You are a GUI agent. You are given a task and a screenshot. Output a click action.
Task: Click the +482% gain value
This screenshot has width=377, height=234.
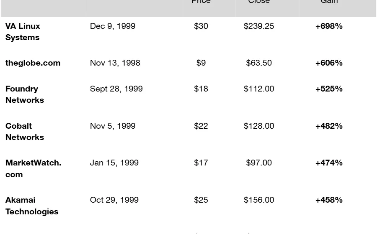point(329,126)
